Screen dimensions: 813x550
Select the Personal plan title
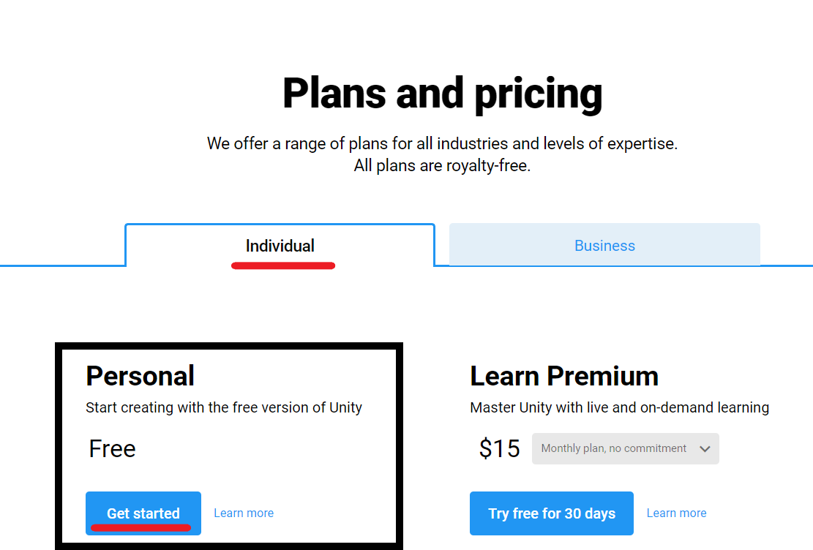click(141, 376)
